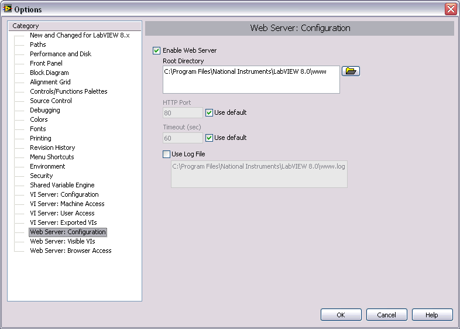The image size is (460, 329).
Task: Go to the Shared Variable Engine category
Action: point(62,185)
